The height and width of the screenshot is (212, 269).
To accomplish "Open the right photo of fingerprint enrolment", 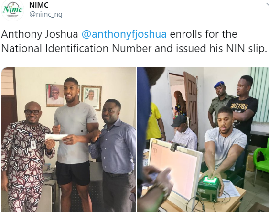I will click(x=203, y=139).
